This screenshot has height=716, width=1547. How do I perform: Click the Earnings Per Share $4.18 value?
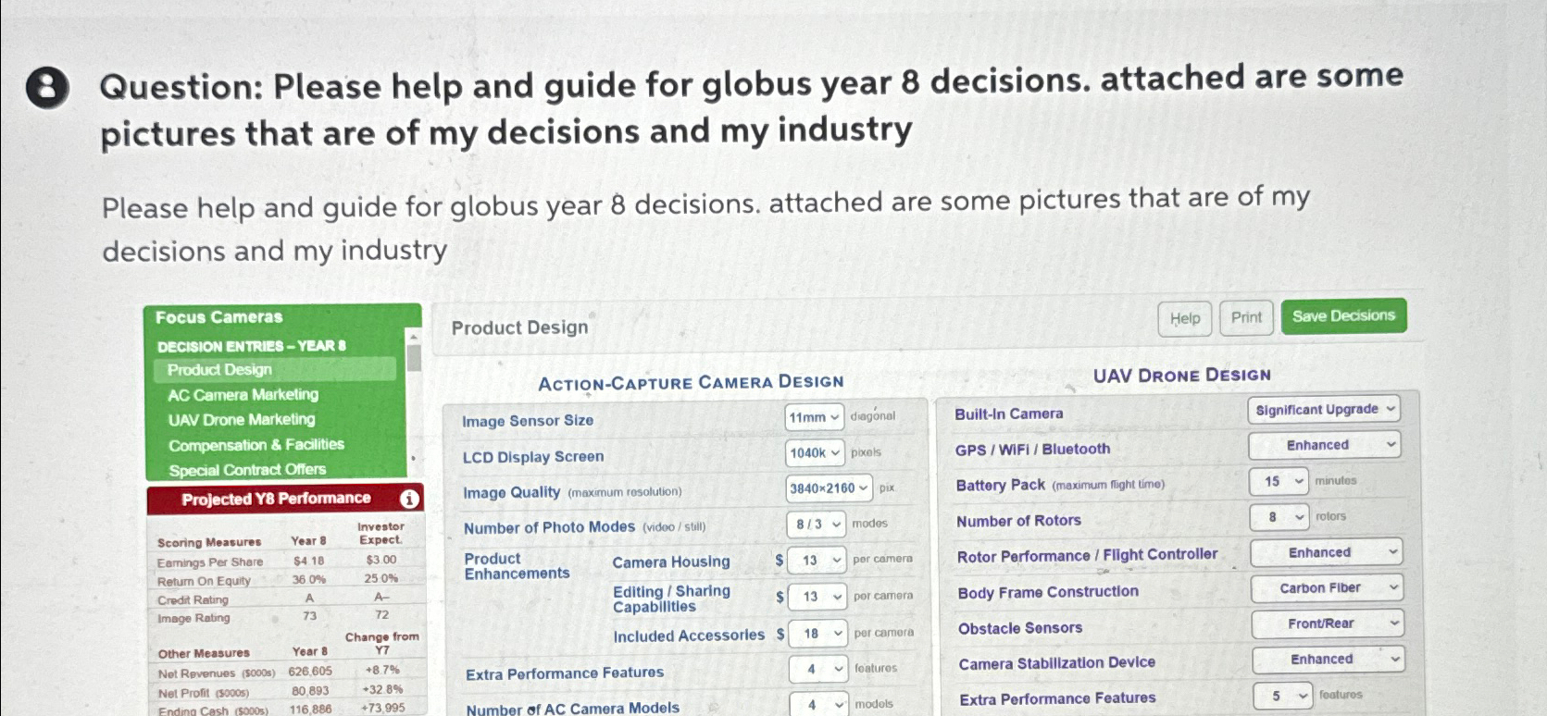(308, 561)
